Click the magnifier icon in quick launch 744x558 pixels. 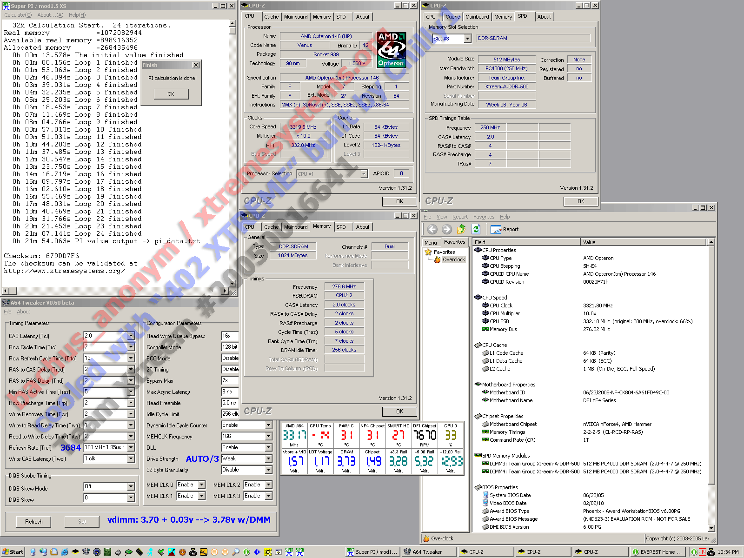[x=236, y=552]
